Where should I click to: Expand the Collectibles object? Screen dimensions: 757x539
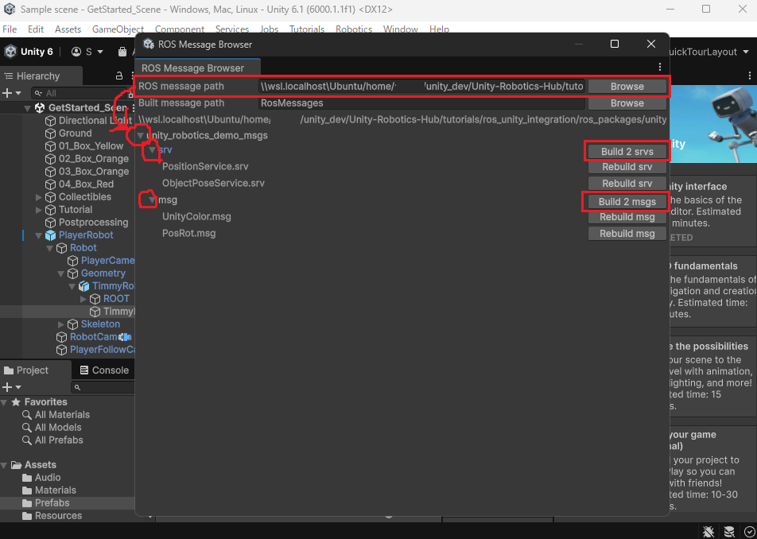(39, 197)
